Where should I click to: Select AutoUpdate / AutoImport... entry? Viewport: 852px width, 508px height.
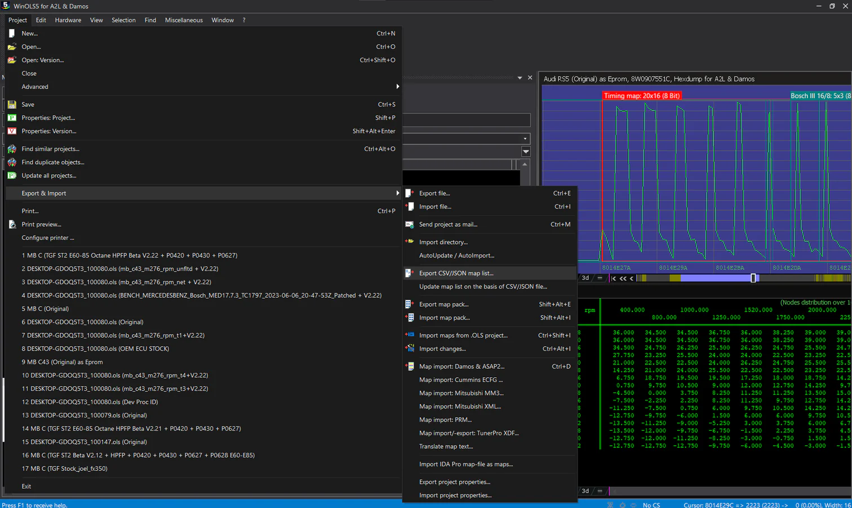pos(490,255)
